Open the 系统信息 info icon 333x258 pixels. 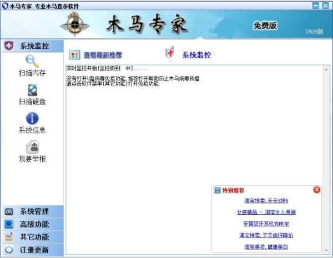(x=32, y=118)
